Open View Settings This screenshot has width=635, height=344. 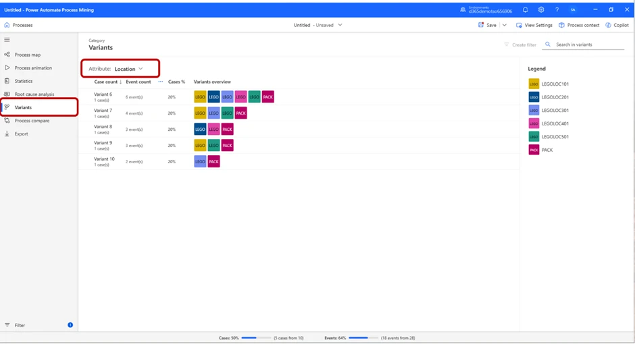(534, 25)
